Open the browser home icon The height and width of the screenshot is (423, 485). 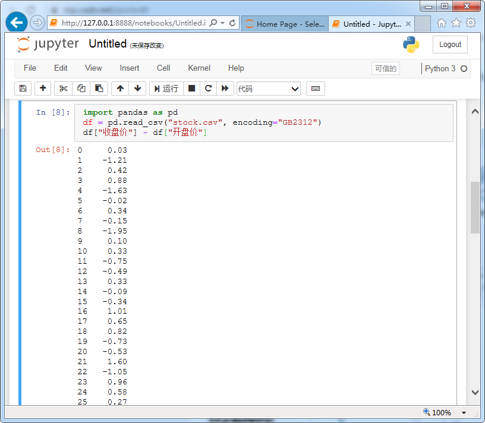442,23
